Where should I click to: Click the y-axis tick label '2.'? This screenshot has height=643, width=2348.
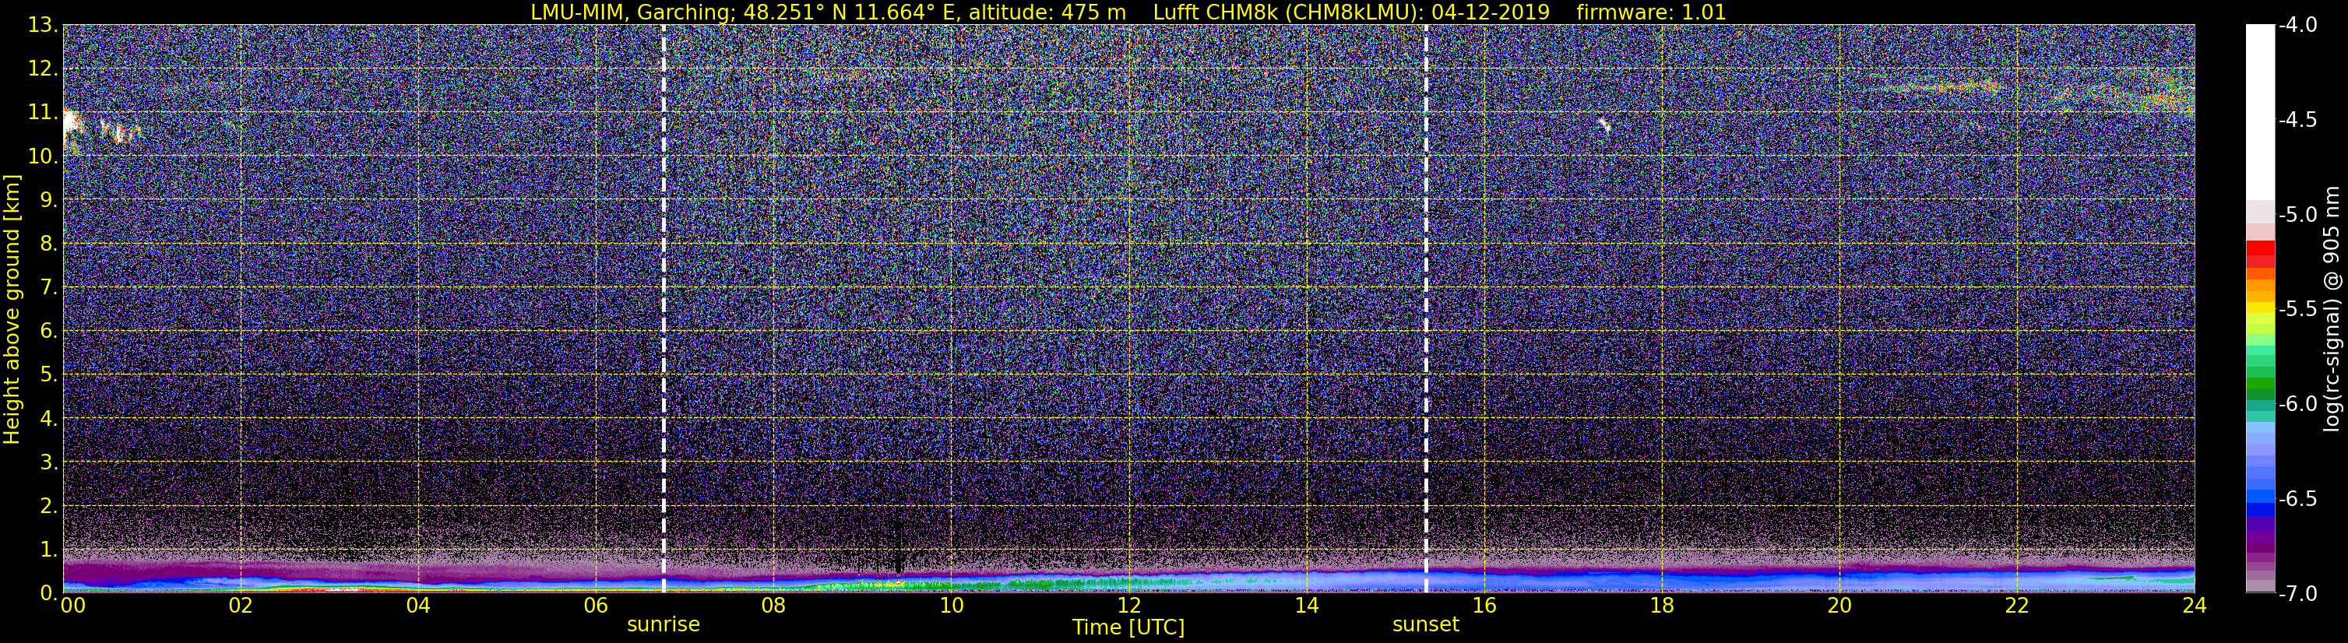click(x=48, y=507)
